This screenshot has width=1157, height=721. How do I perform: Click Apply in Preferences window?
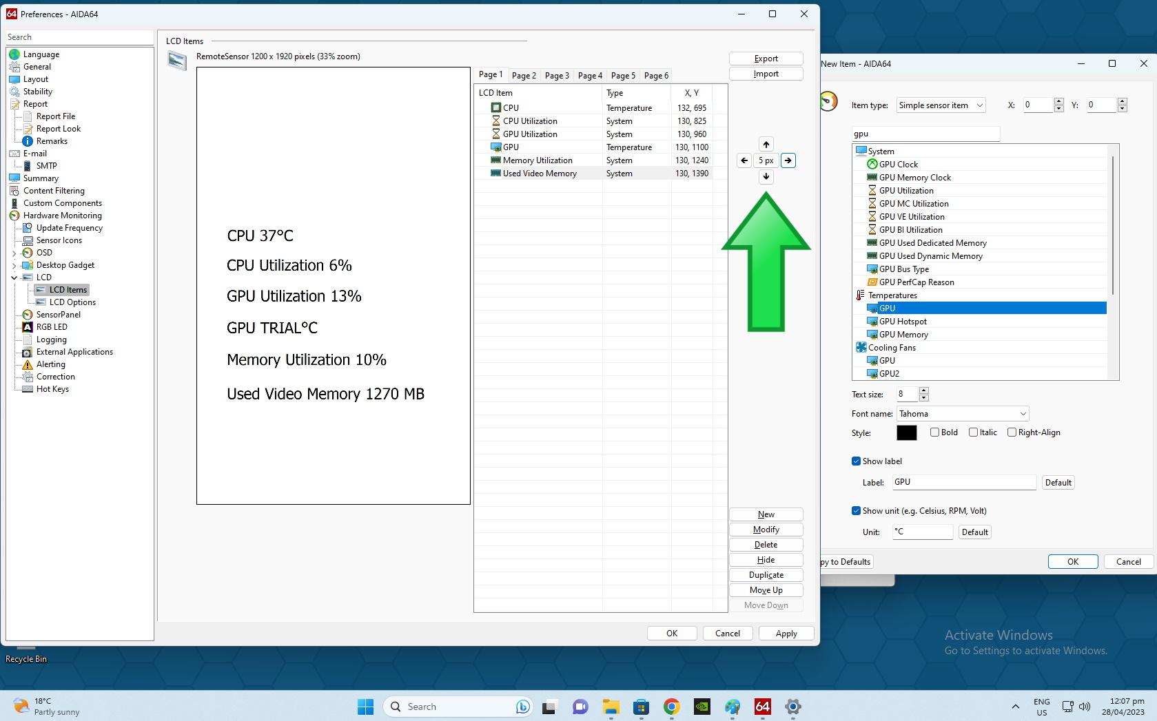click(786, 634)
